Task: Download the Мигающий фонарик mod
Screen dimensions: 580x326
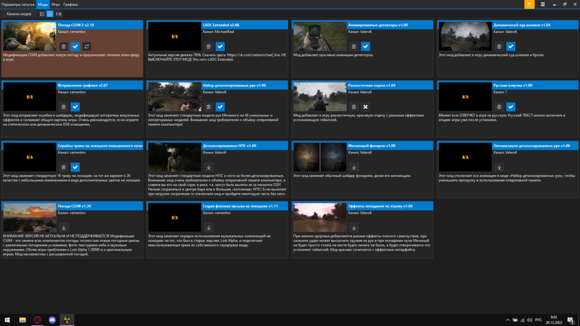Action: tap(354, 168)
